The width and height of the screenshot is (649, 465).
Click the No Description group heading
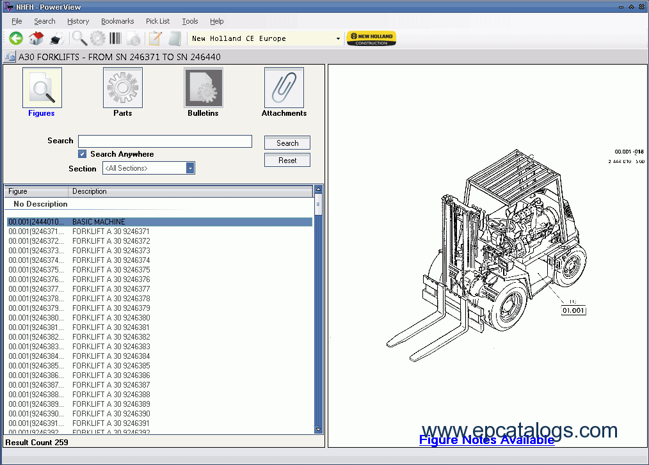(x=40, y=204)
